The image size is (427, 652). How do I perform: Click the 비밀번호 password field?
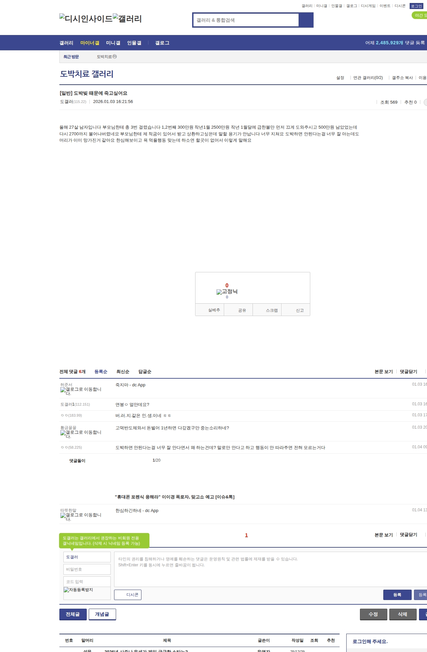click(87, 569)
